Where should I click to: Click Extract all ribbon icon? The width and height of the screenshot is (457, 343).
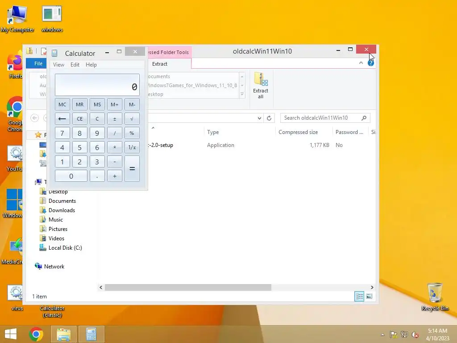click(261, 86)
